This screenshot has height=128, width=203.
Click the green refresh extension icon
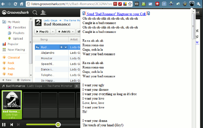tap(143, 4)
